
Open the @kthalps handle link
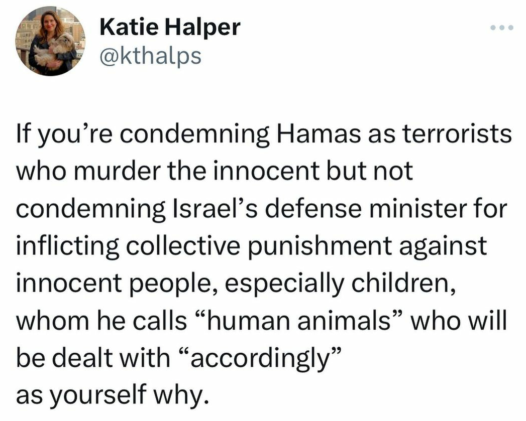[x=150, y=56]
